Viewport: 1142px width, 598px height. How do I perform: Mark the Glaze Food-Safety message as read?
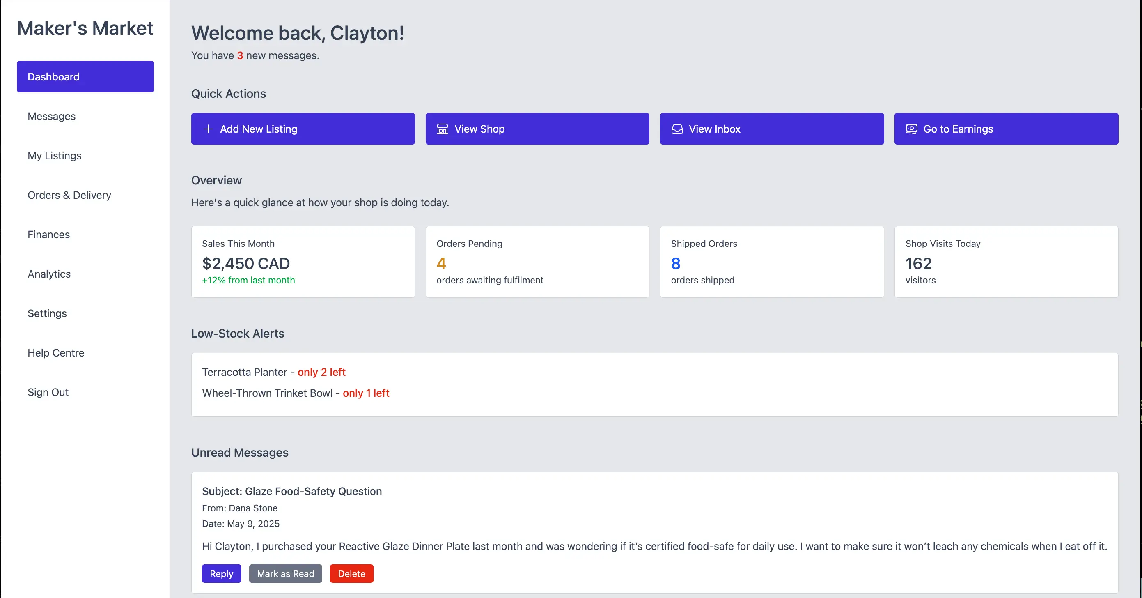click(285, 573)
